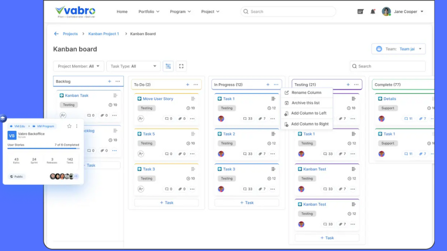
Task: Click the layers icon on left edge
Action: point(3,118)
